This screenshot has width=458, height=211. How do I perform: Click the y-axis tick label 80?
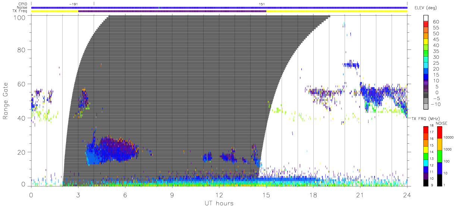click(x=21, y=50)
